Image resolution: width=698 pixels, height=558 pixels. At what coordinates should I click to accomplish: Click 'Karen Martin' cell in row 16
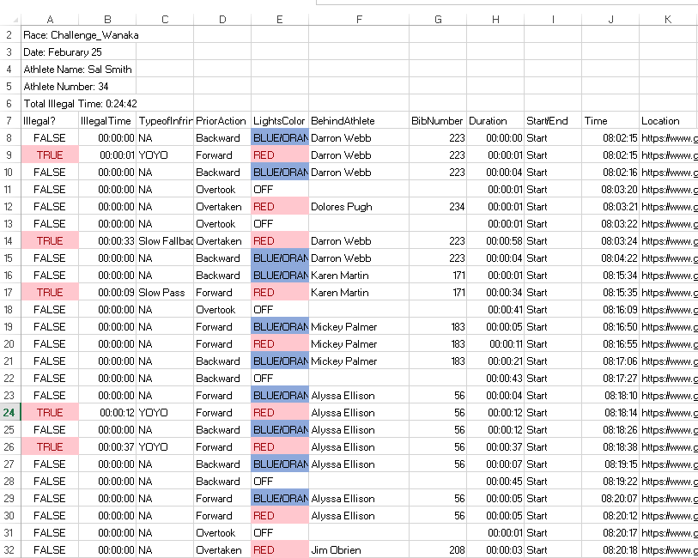[359, 275]
